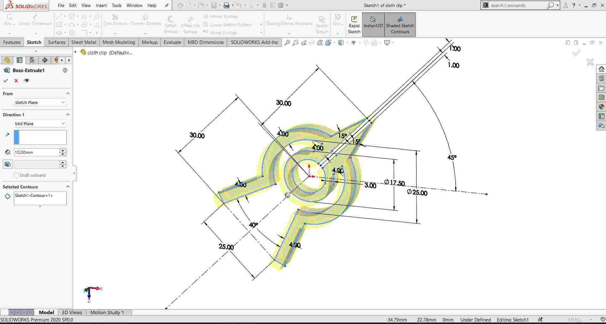Toggle the detailed preview eye icon

[27, 81]
